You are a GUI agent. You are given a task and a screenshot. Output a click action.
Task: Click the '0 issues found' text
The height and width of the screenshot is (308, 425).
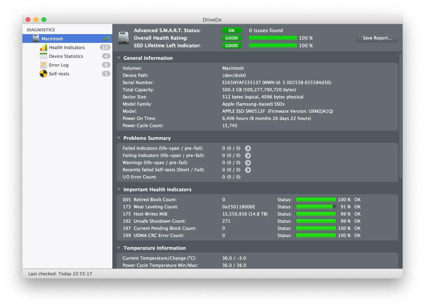pos(266,31)
